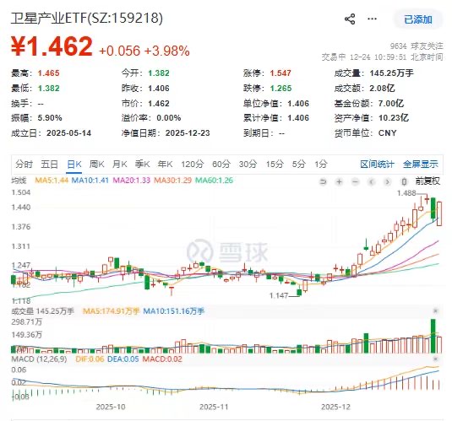Select the 5分 chart period
The height and width of the screenshot is (421, 452).
tap(298, 165)
